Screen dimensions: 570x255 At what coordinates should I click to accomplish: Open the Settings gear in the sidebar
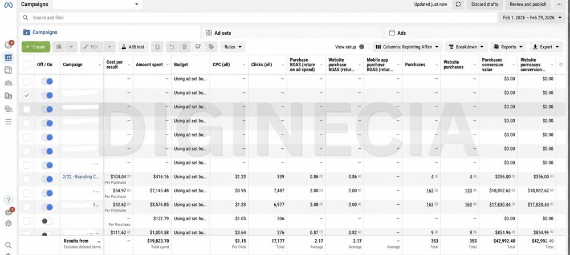[9, 224]
